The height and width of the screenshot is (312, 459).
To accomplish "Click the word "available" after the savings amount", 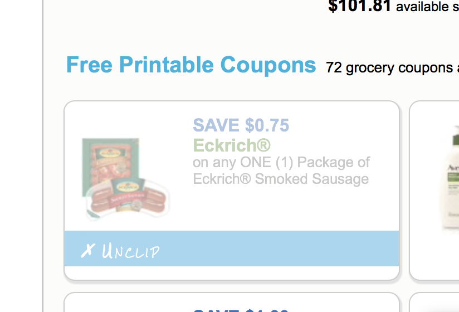I will click(x=422, y=7).
